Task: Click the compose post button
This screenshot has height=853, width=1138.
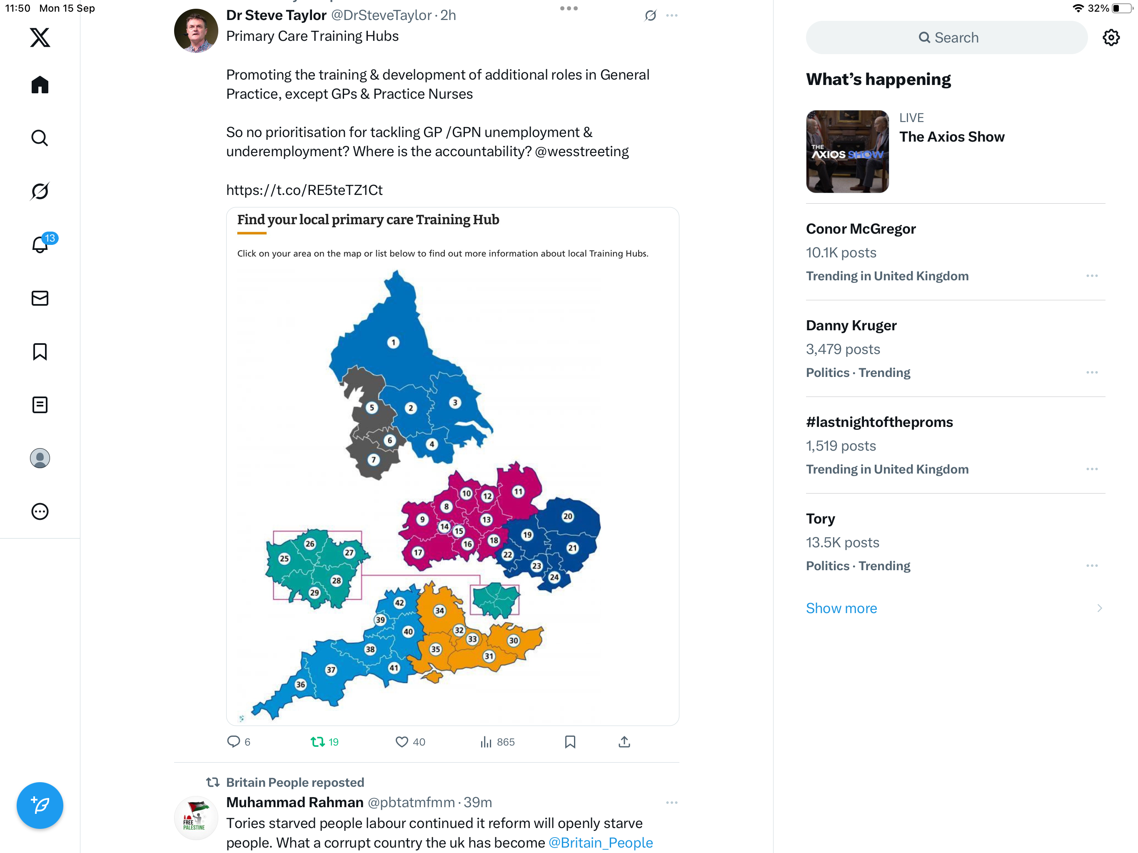Action: [x=40, y=805]
